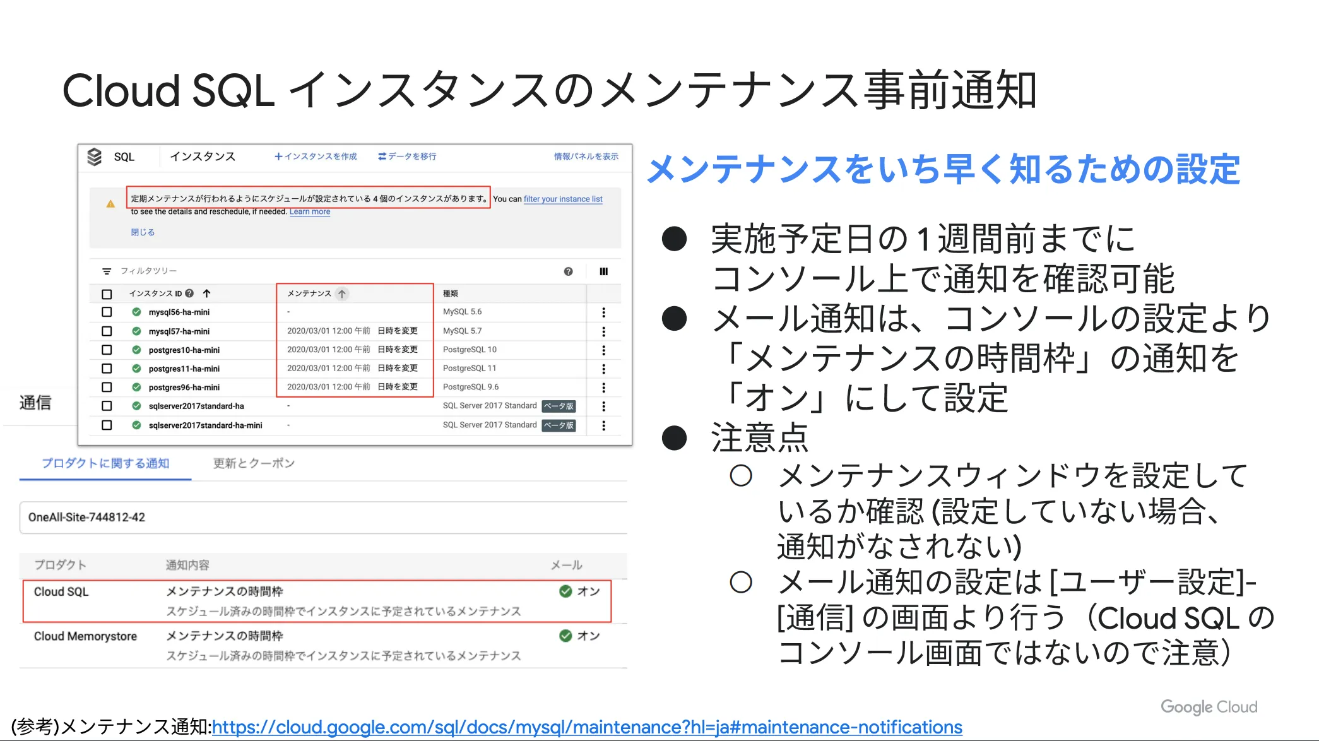Image resolution: width=1319 pixels, height=741 pixels.
Task: Sort by instance ID using the arrow icon
Action: point(206,293)
